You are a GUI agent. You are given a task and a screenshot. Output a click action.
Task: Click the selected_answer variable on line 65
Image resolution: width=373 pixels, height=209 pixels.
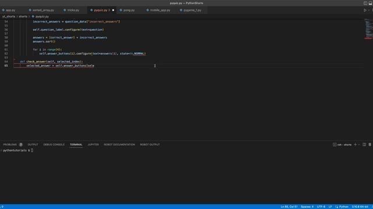(x=38, y=66)
